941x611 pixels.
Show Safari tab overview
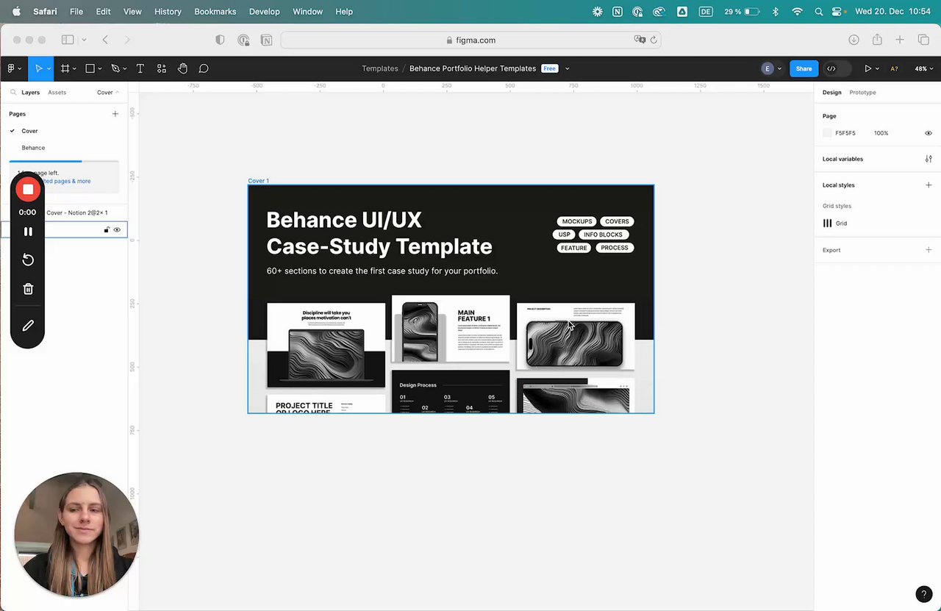(923, 40)
